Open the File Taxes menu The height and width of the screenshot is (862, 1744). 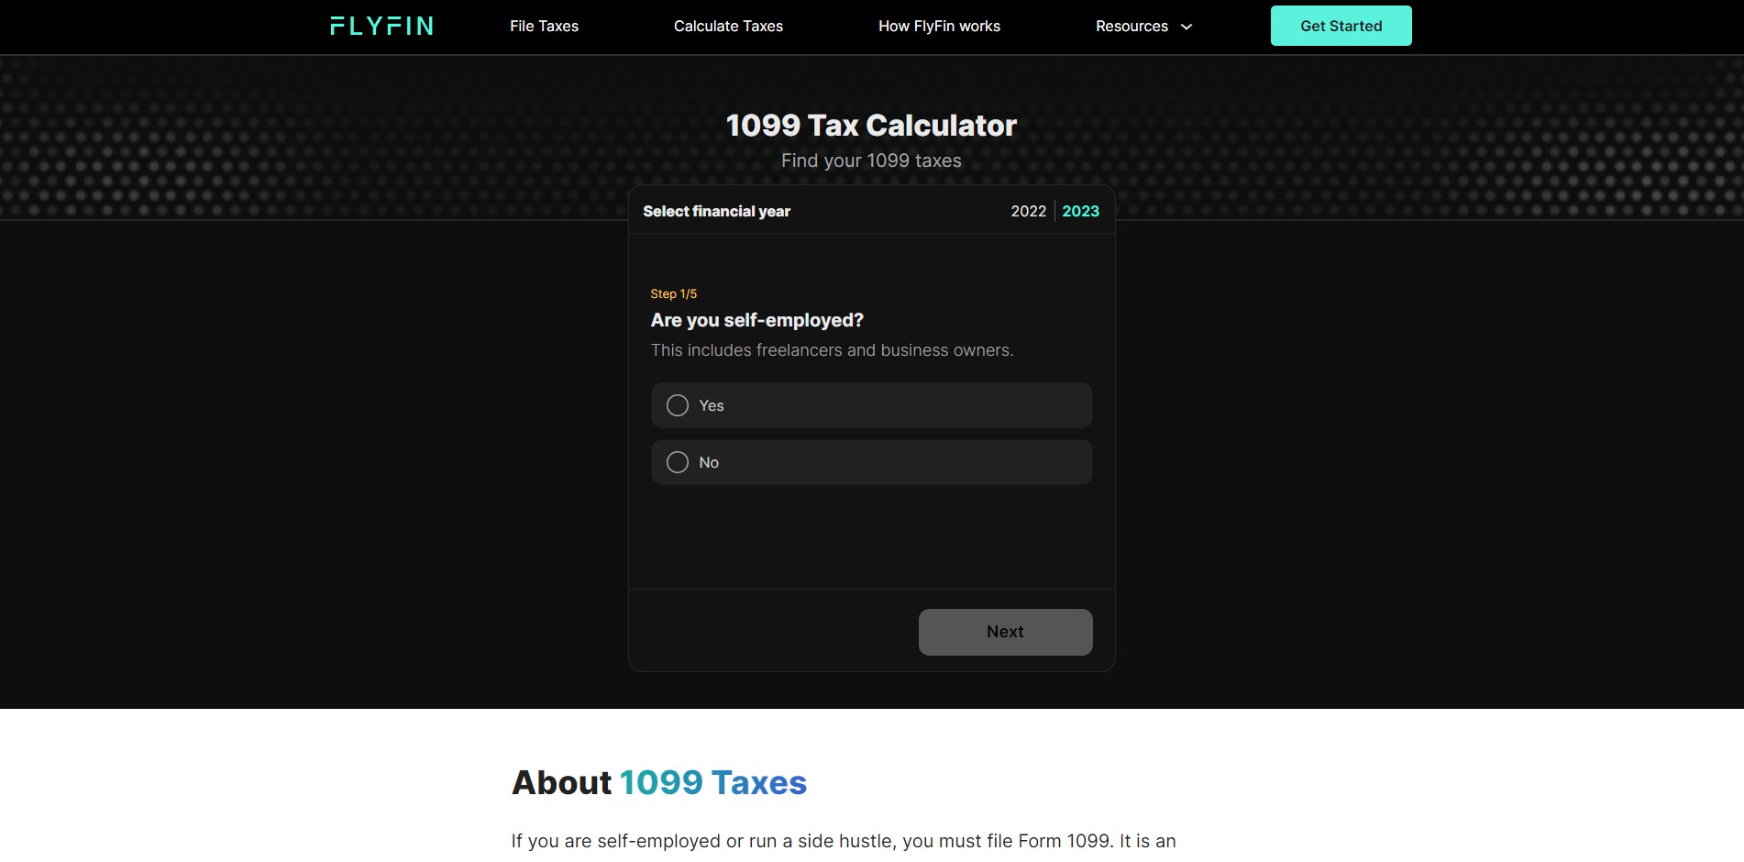(x=544, y=26)
